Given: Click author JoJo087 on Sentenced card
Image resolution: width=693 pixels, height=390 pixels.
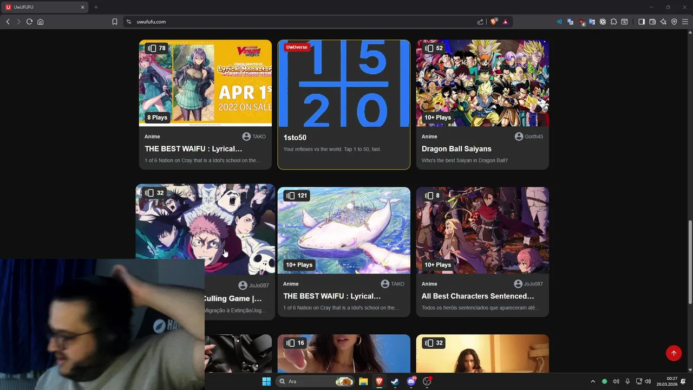Looking at the screenshot, I should (528, 284).
